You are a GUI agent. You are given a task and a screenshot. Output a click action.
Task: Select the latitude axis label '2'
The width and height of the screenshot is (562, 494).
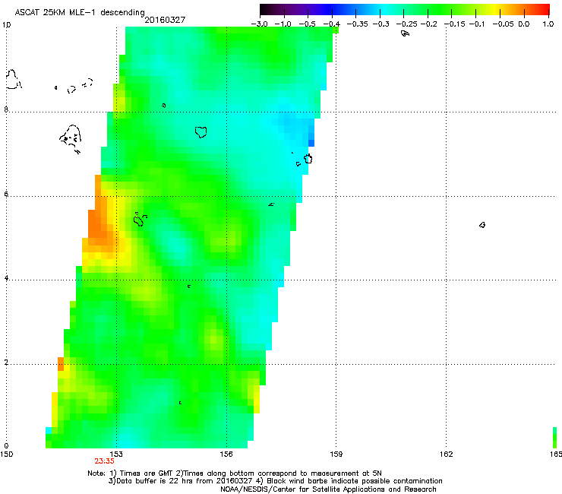6,362
